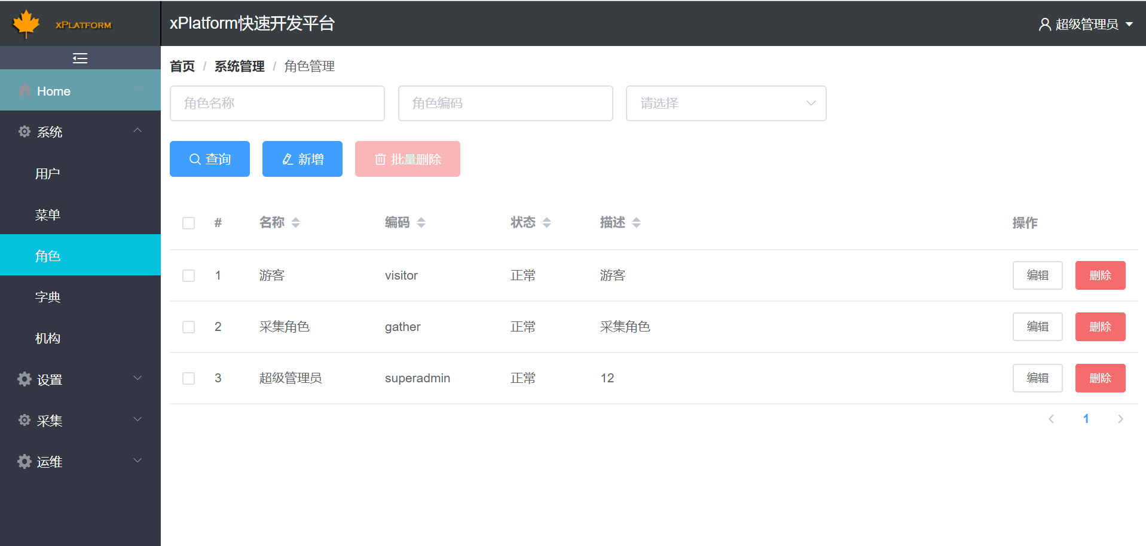Click the Home house icon in sidebar
The width and height of the screenshot is (1146, 546).
(25, 90)
